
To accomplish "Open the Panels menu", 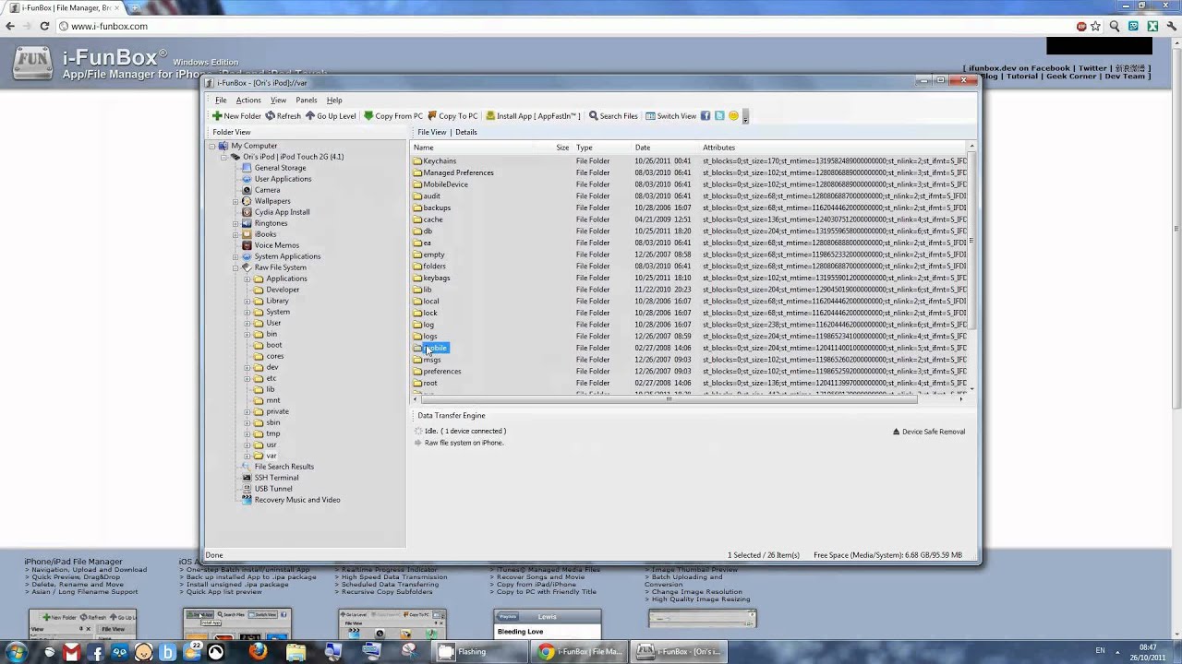I will point(307,100).
